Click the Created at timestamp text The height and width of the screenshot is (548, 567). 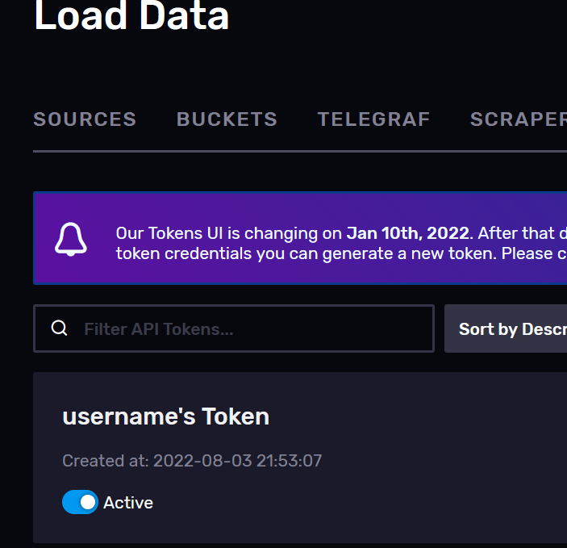192,461
